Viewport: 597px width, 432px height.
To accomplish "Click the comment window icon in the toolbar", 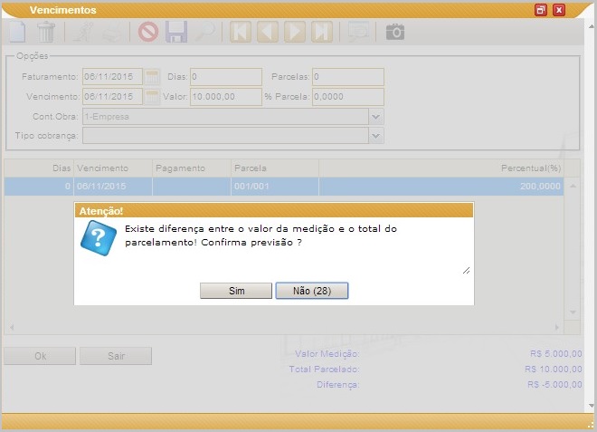I will pos(358,32).
